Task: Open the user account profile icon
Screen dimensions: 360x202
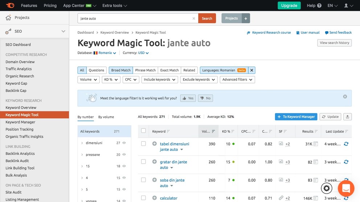Action: click(x=346, y=5)
